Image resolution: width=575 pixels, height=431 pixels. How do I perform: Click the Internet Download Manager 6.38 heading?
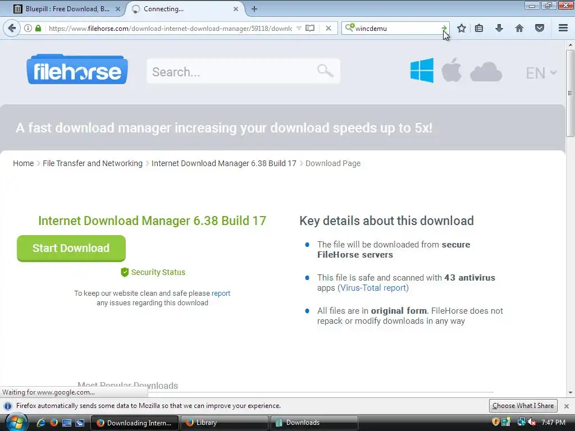point(152,220)
